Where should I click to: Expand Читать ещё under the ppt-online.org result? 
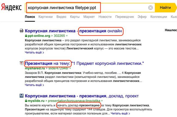(34, 53)
